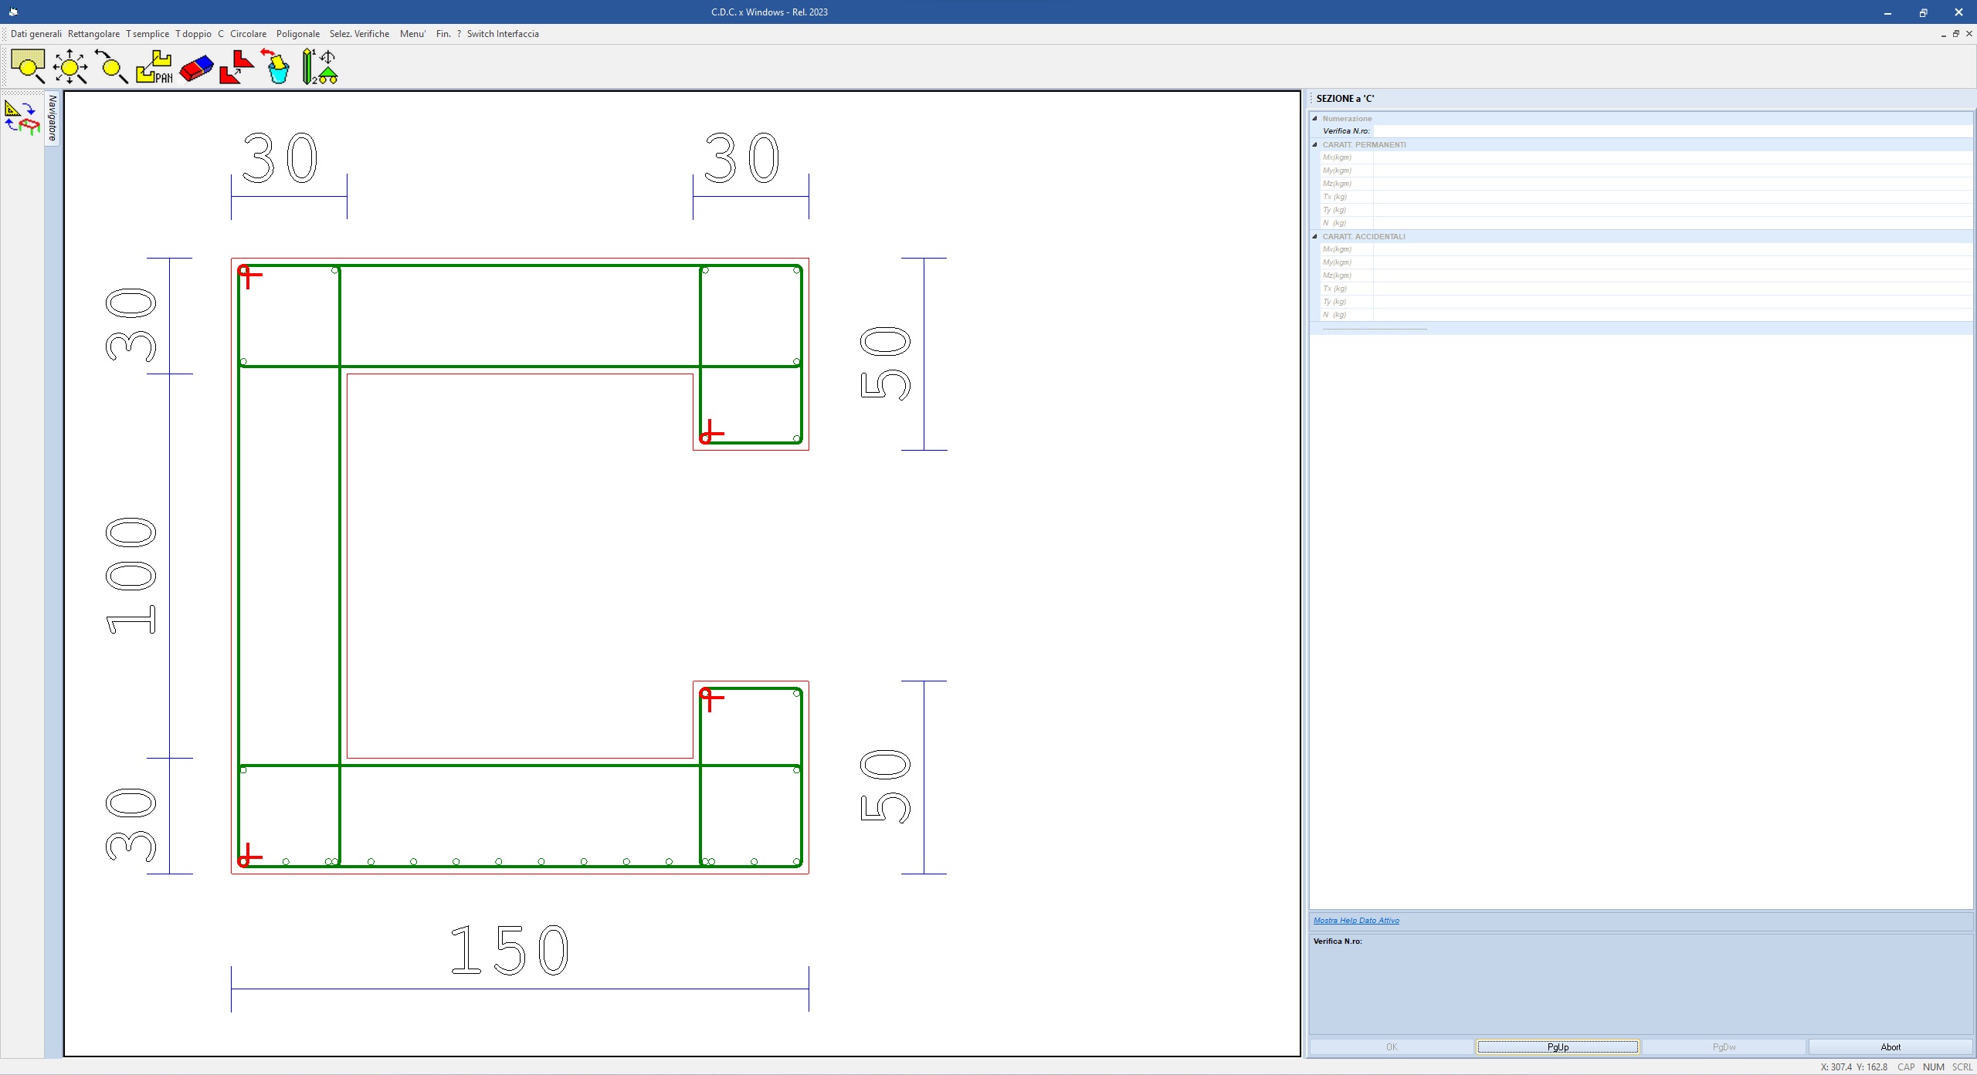The width and height of the screenshot is (1977, 1075).
Task: Minimize the inner document window
Action: [1943, 34]
